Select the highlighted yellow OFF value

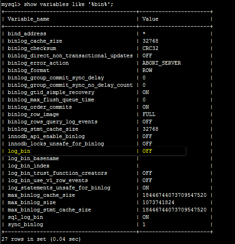pos(147,151)
